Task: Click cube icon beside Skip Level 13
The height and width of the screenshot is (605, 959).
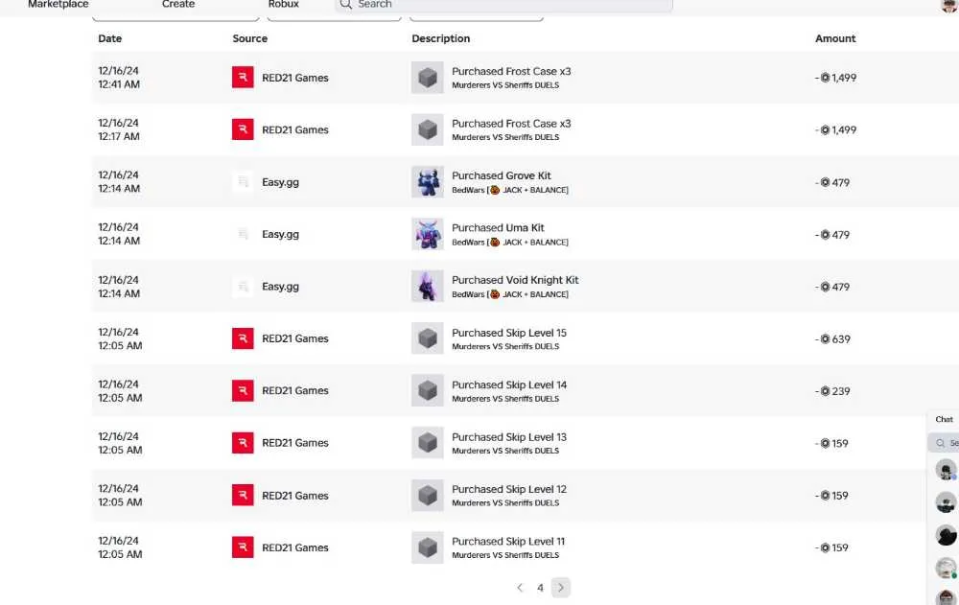Action: point(428,442)
